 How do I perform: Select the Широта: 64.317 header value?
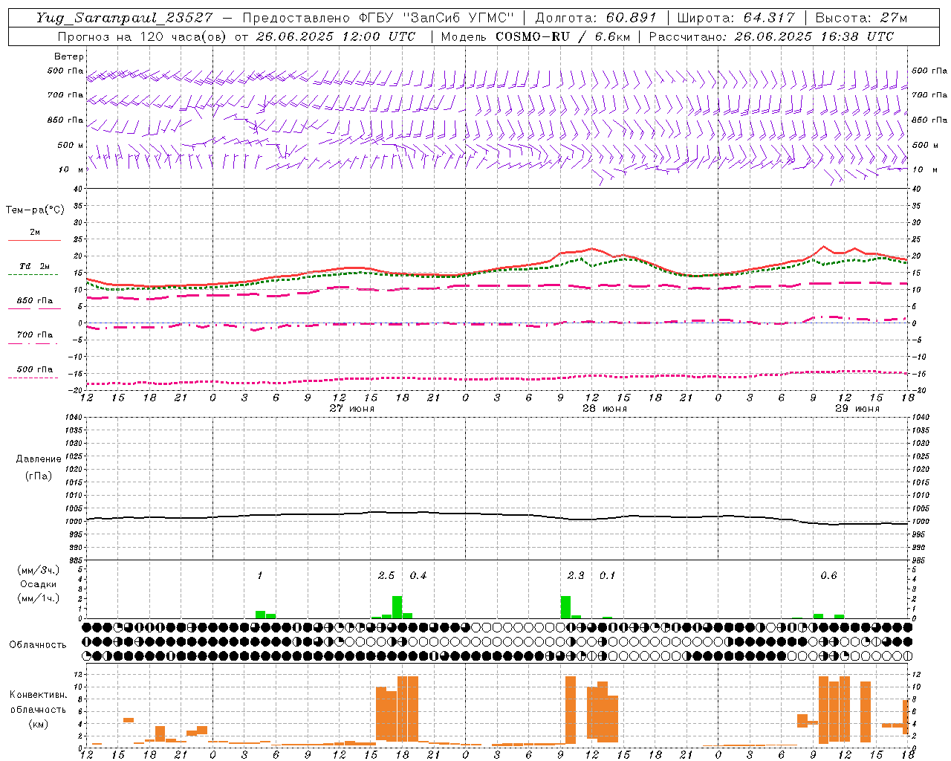point(736,18)
